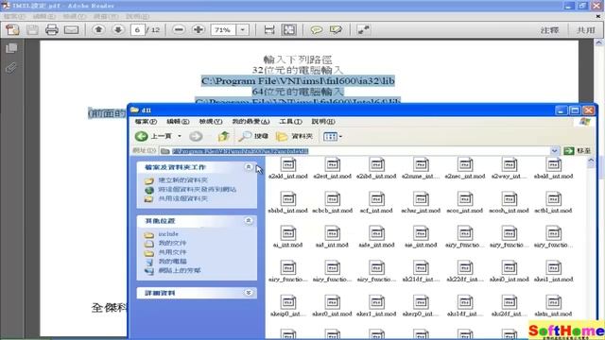Viewport: 605px width, 340px height.
Task: Open page thumbnails panel in Adobe Reader sidebar
Action: tap(11, 48)
